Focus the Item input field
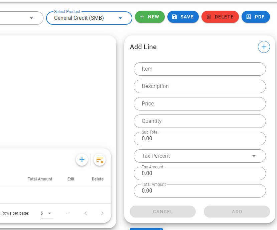This screenshot has height=230, width=277. (199, 69)
